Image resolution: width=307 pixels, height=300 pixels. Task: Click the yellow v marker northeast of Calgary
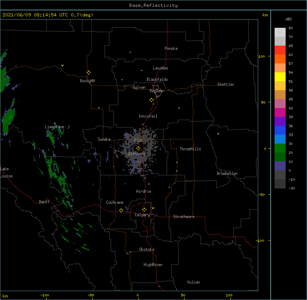coord(153,208)
